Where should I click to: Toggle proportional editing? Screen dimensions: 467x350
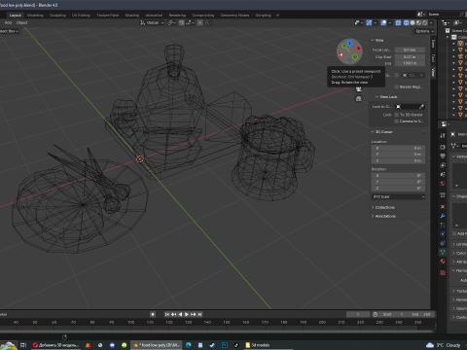point(200,22)
